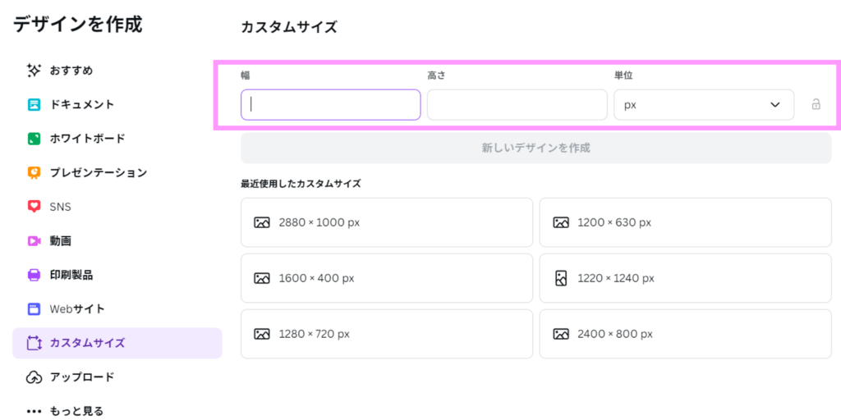Select the カスタムサイズ sidebar item
Image resolution: width=841 pixels, height=420 pixels.
point(117,343)
